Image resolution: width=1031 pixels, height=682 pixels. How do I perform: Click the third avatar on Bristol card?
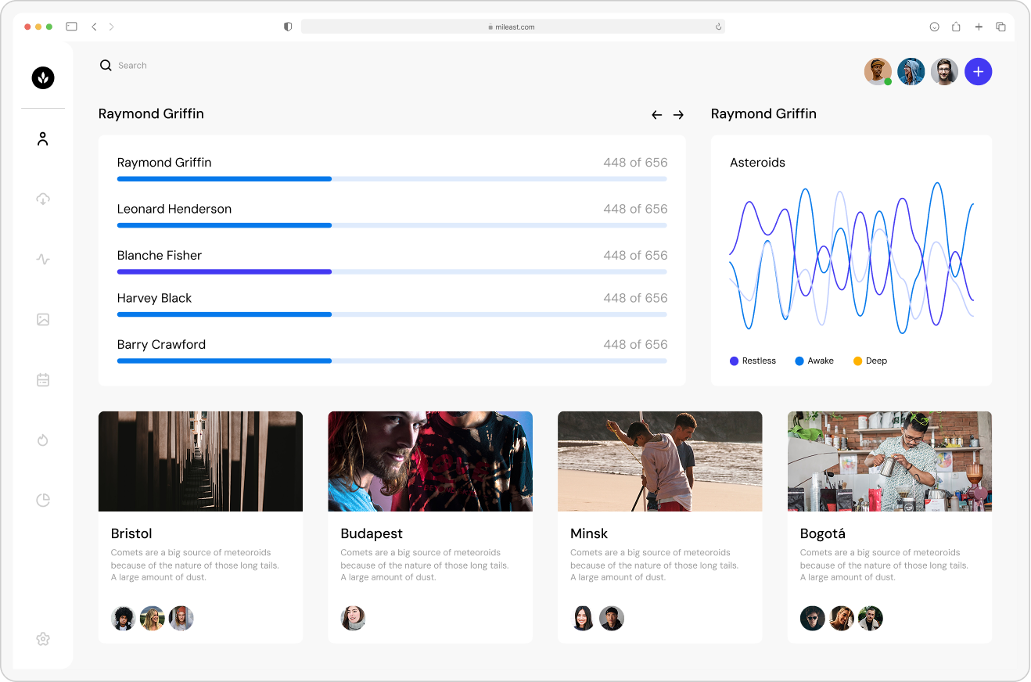click(181, 619)
